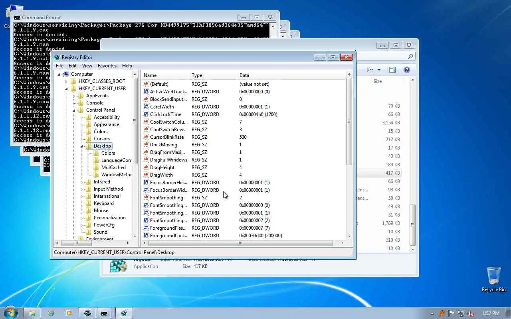This screenshot has width=511, height=319.
Task: Click the Computer icon in the tree
Action: pyautogui.click(x=66, y=74)
